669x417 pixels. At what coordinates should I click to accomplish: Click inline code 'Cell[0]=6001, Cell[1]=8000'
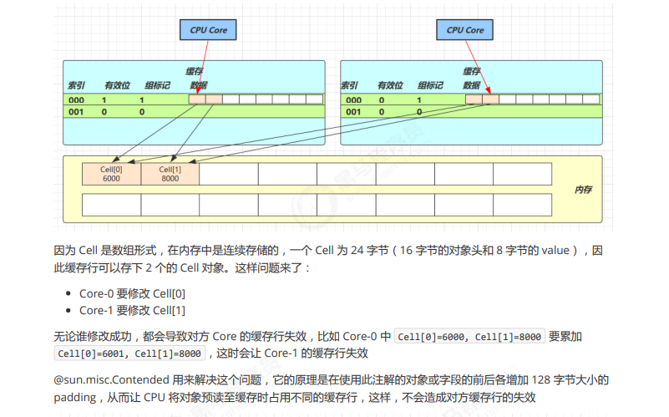click(x=129, y=353)
